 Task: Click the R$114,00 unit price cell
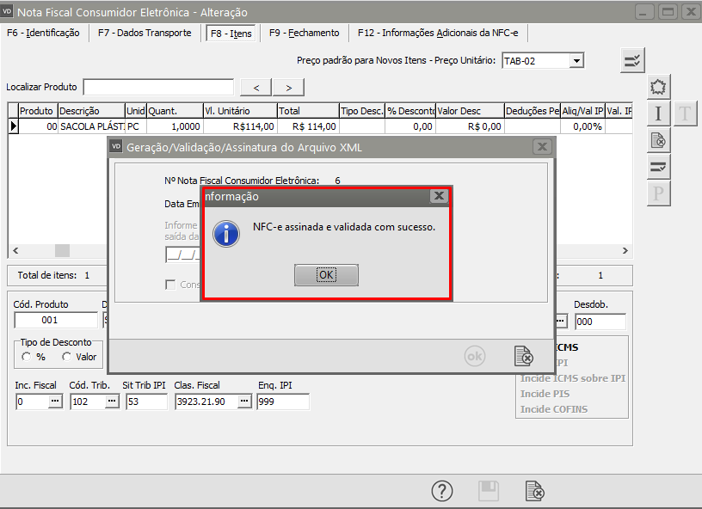pyautogui.click(x=240, y=126)
